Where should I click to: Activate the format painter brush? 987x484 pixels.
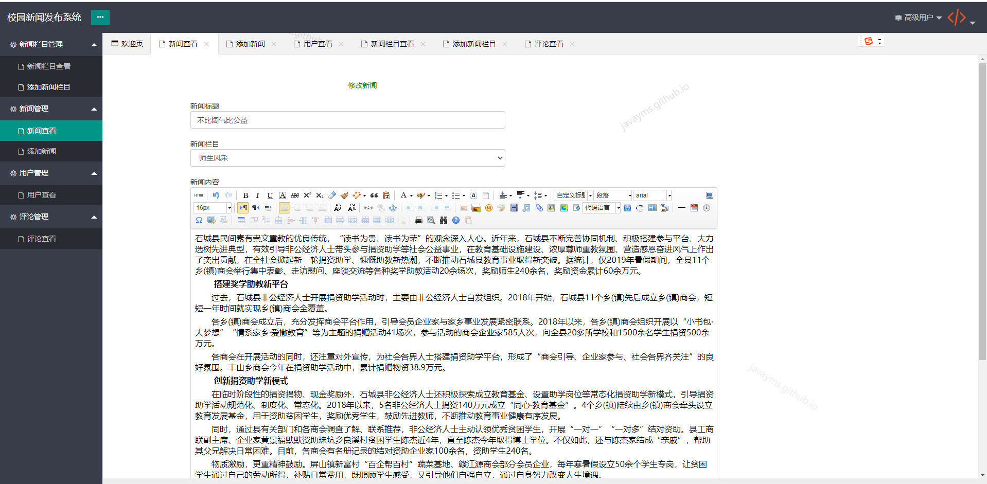344,195
